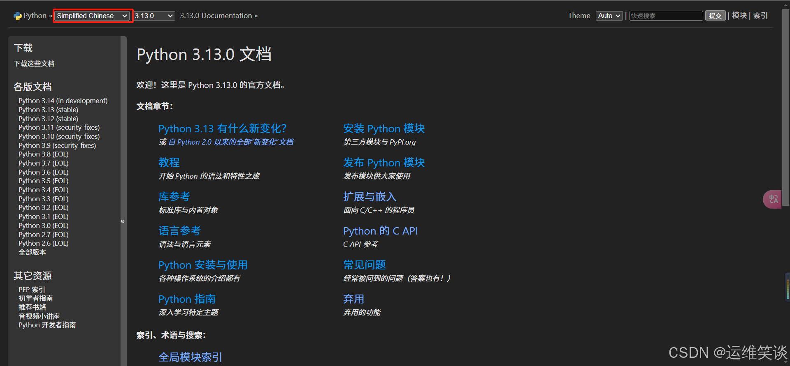Open Python 3.1 (EOL) docs

[x=44, y=216]
